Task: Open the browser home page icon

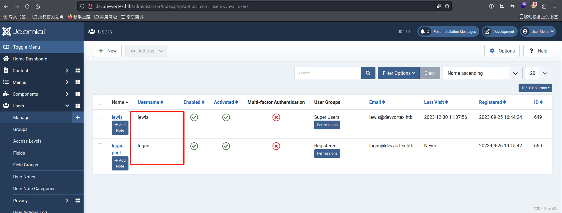Action: (x=38, y=6)
